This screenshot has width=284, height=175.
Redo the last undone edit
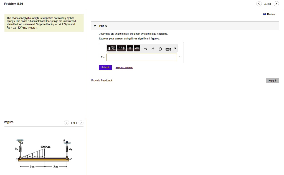[x=153, y=49]
